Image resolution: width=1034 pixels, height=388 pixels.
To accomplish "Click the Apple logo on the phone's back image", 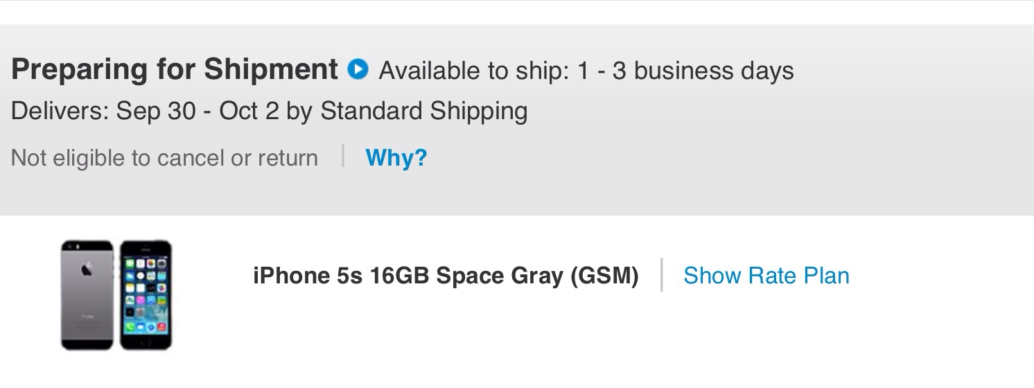I will [87, 270].
